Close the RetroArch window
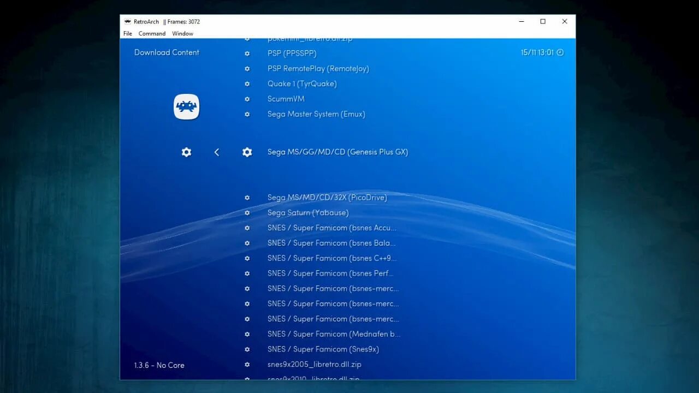The height and width of the screenshot is (393, 699). tap(565, 22)
